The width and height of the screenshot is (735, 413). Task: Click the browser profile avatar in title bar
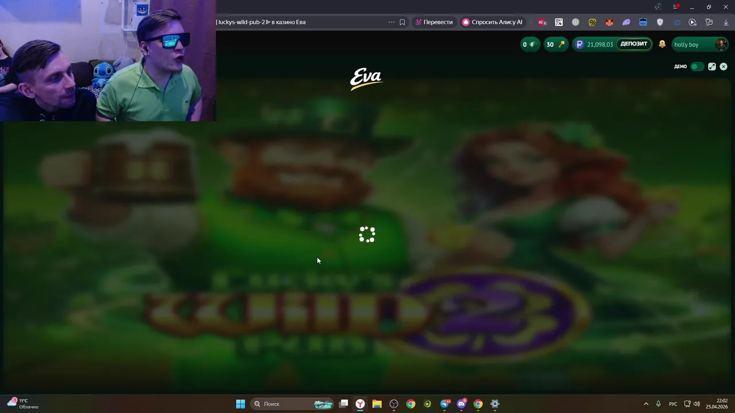point(658,7)
